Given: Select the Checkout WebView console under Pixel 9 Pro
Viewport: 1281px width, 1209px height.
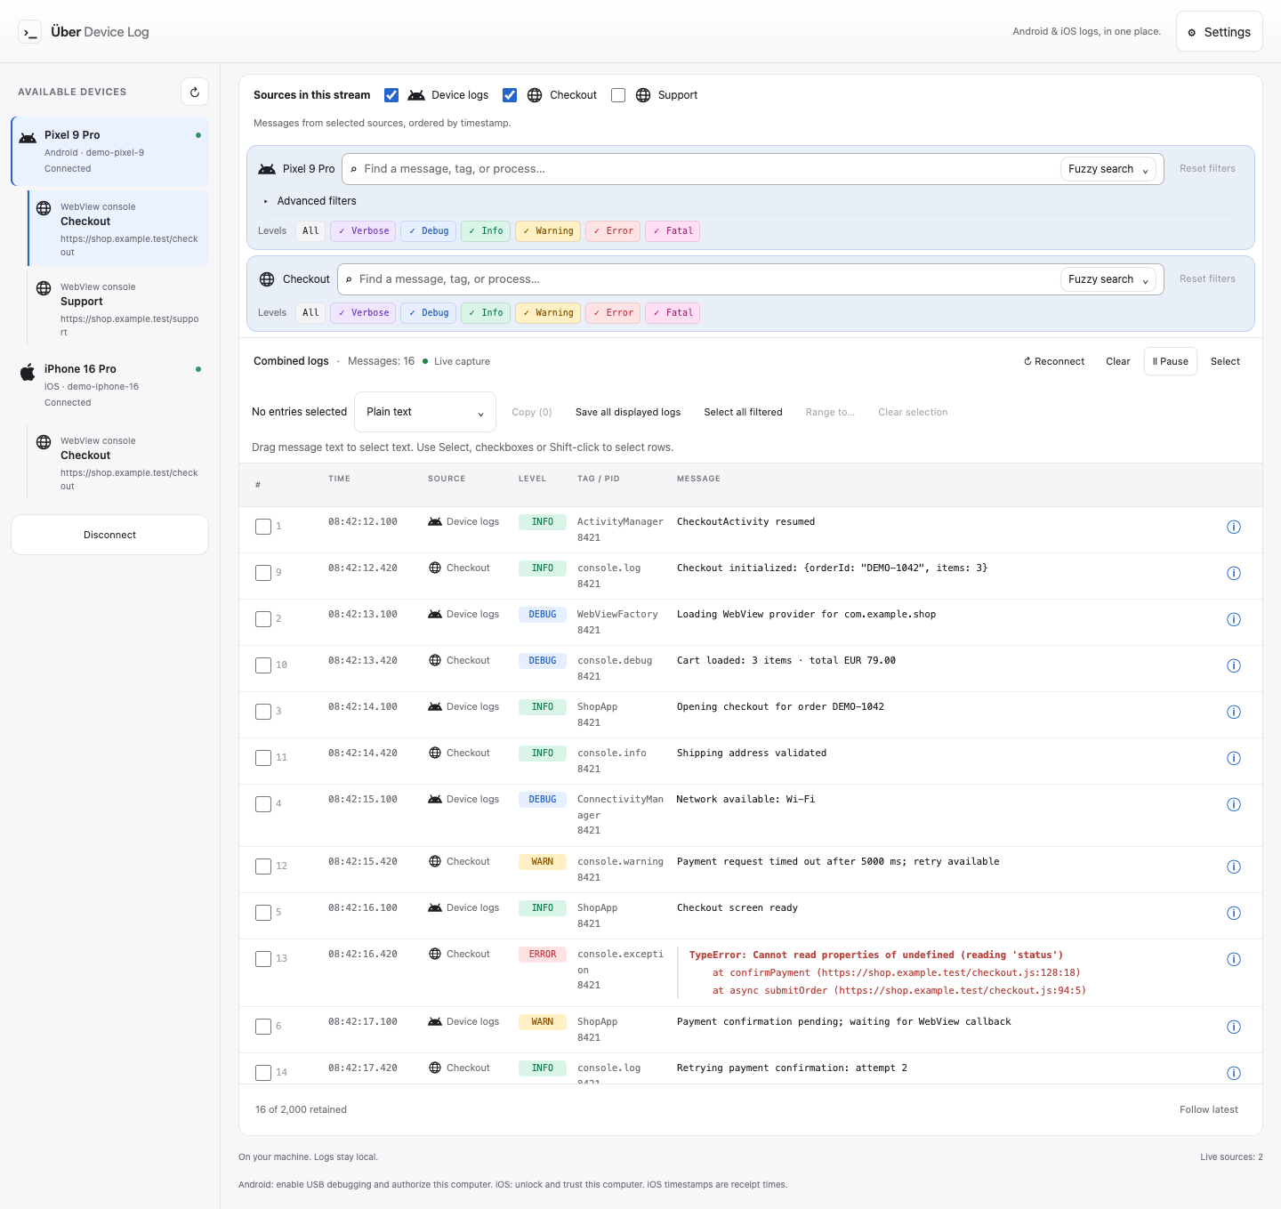Looking at the screenshot, I should click(x=119, y=228).
